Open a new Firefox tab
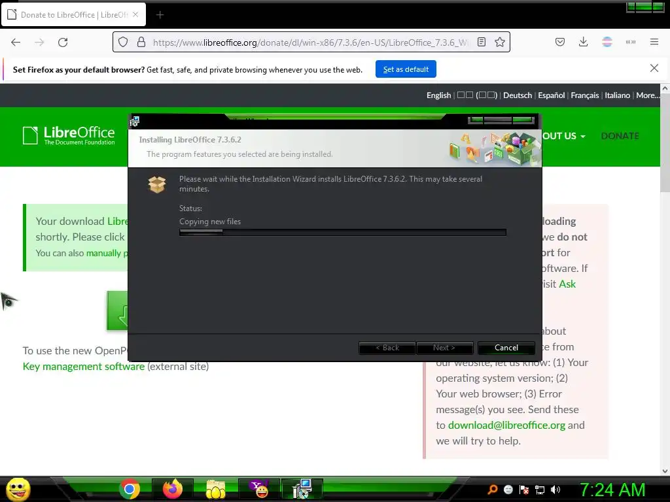This screenshot has height=502, width=670. 160,15
